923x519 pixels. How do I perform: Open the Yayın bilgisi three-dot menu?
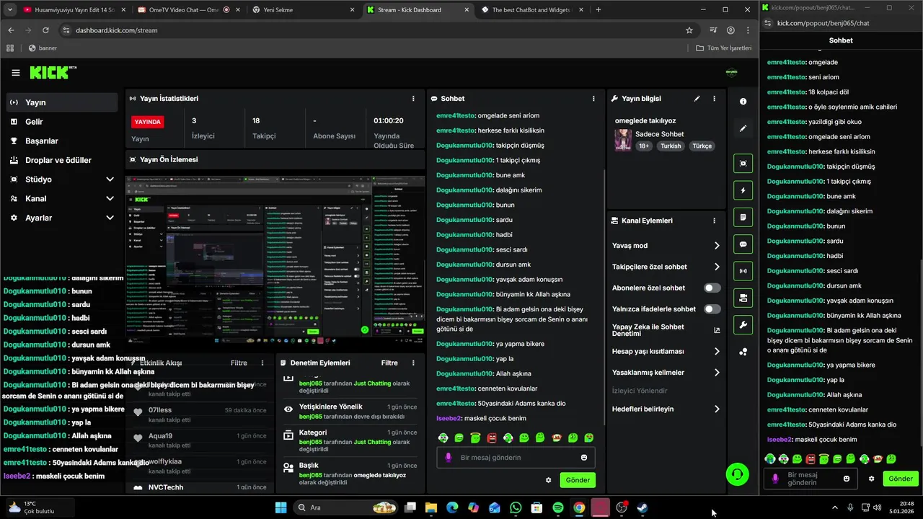click(715, 98)
